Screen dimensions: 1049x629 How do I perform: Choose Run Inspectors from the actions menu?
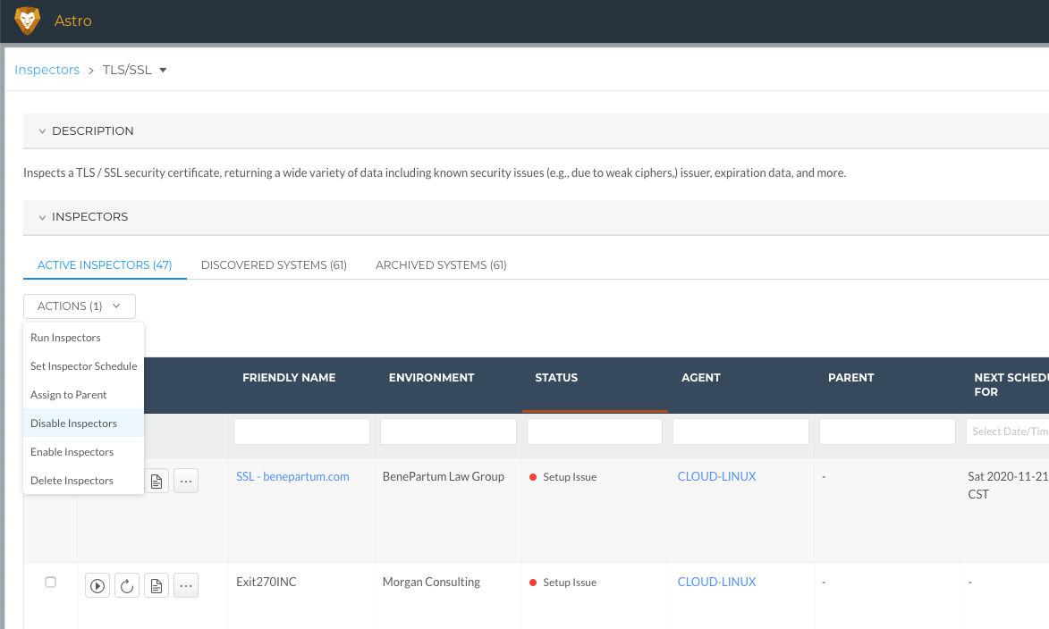[84, 338]
